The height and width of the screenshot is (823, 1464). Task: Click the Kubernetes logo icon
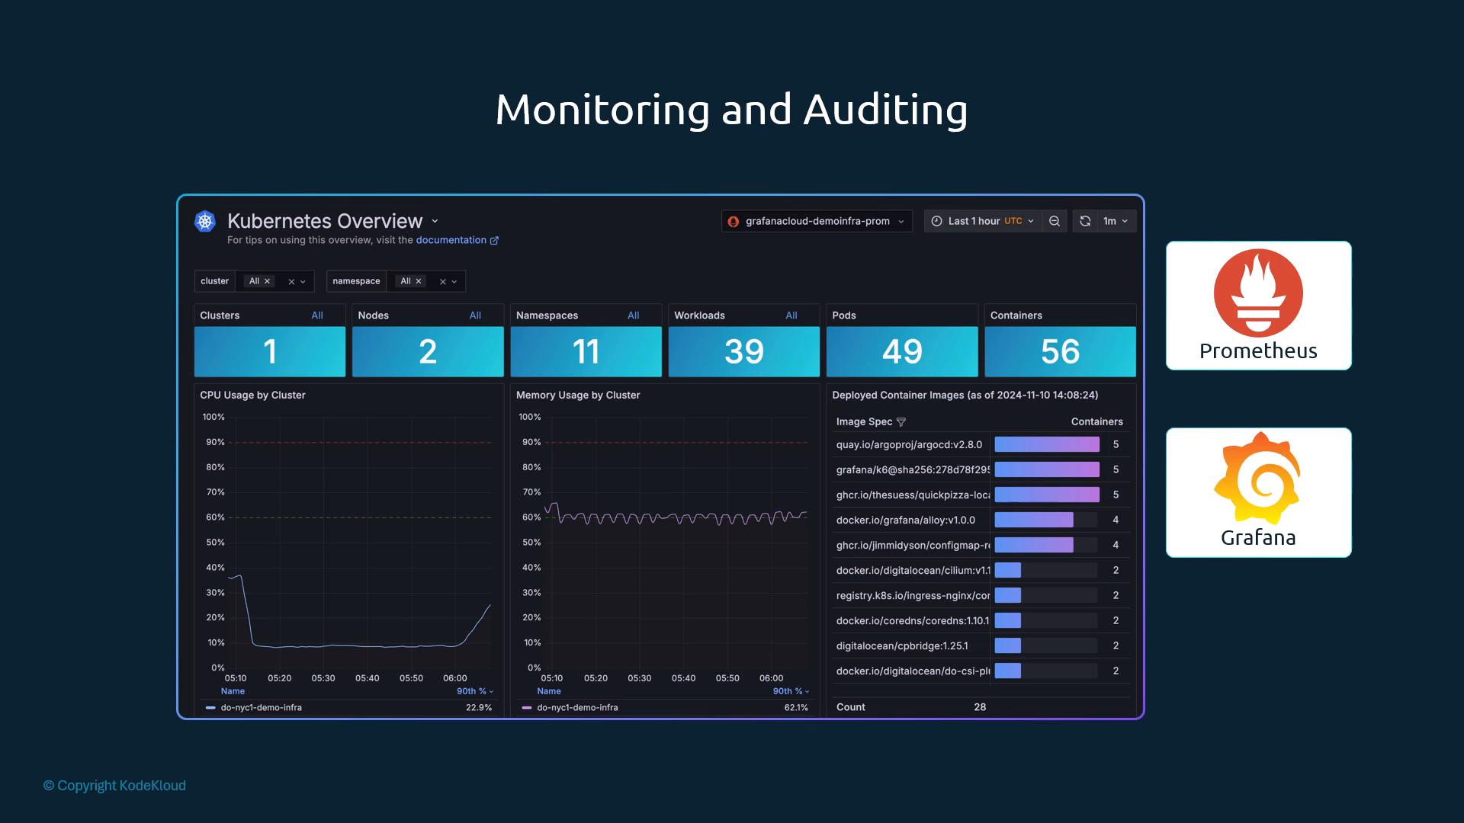point(204,221)
